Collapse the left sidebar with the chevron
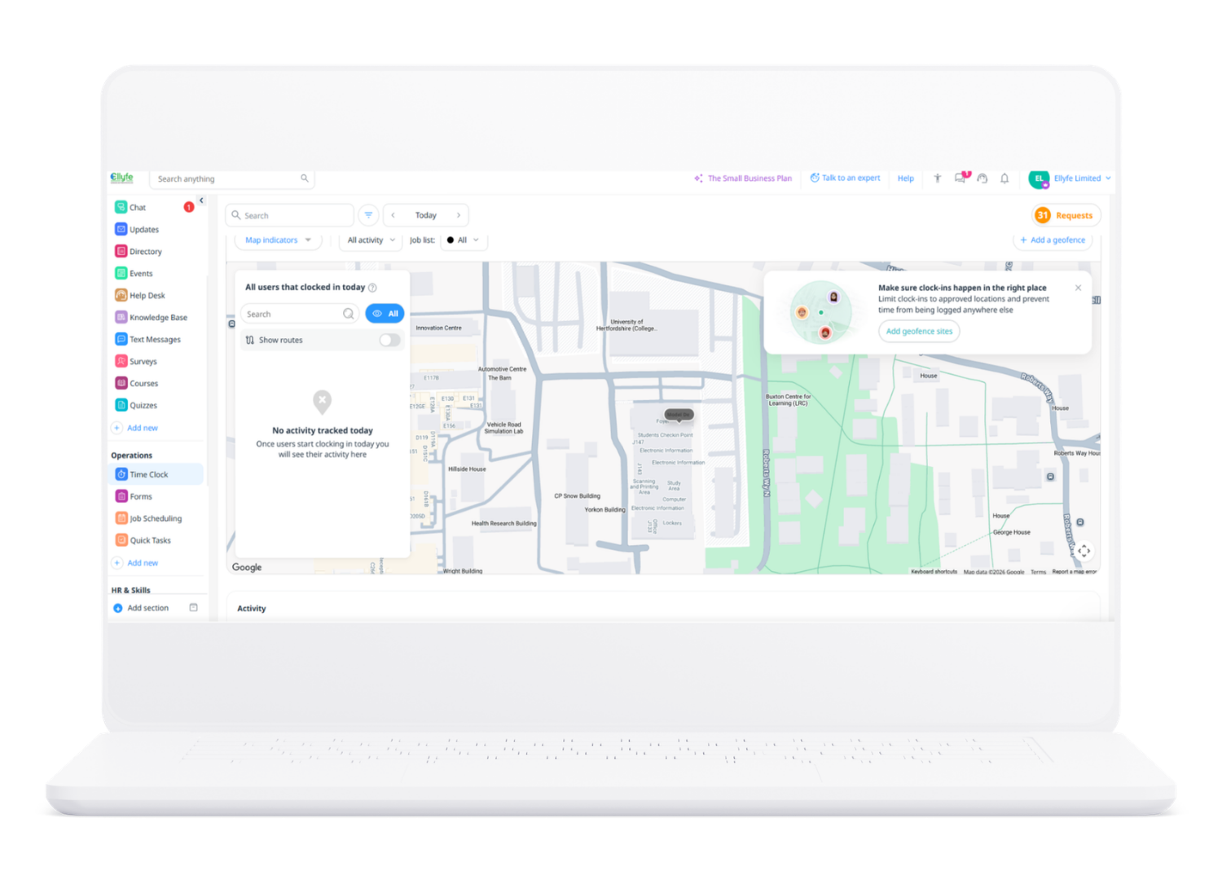The height and width of the screenshot is (880, 1222). 201,200
